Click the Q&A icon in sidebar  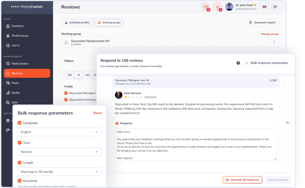point(8,102)
